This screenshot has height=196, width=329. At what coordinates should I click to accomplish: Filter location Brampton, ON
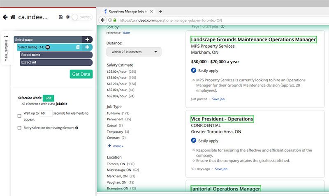click(x=118, y=189)
